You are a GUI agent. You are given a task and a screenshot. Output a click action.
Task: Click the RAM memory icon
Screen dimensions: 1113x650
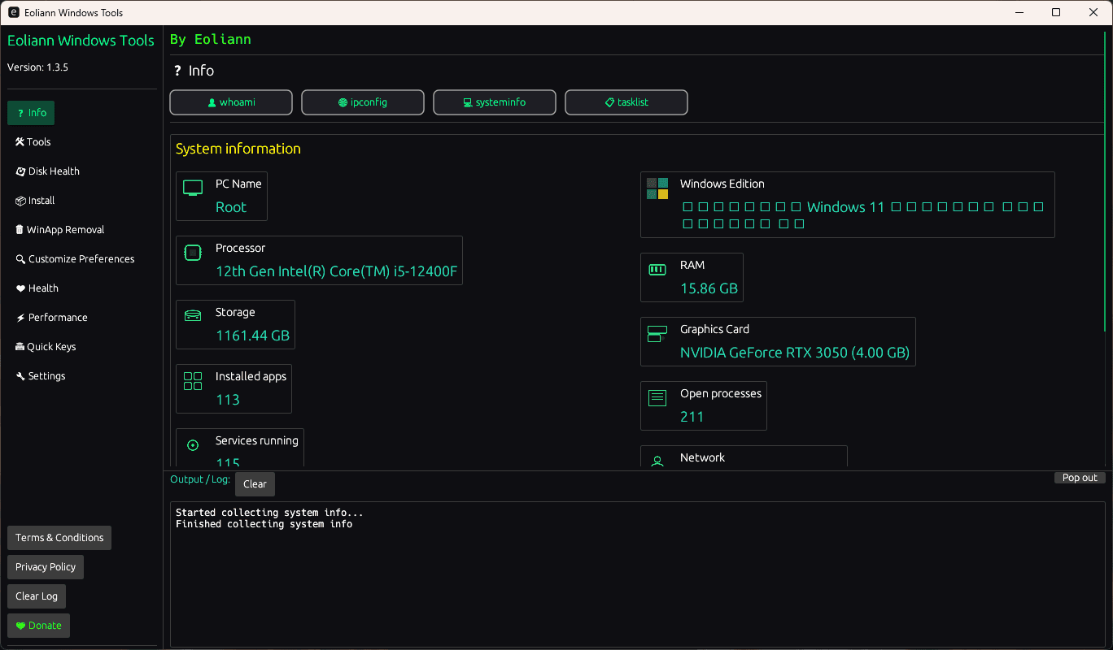point(657,270)
